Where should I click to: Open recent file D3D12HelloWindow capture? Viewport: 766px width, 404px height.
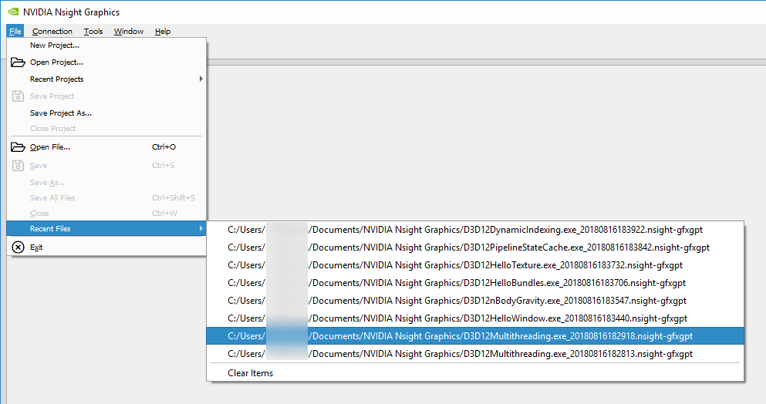[456, 318]
